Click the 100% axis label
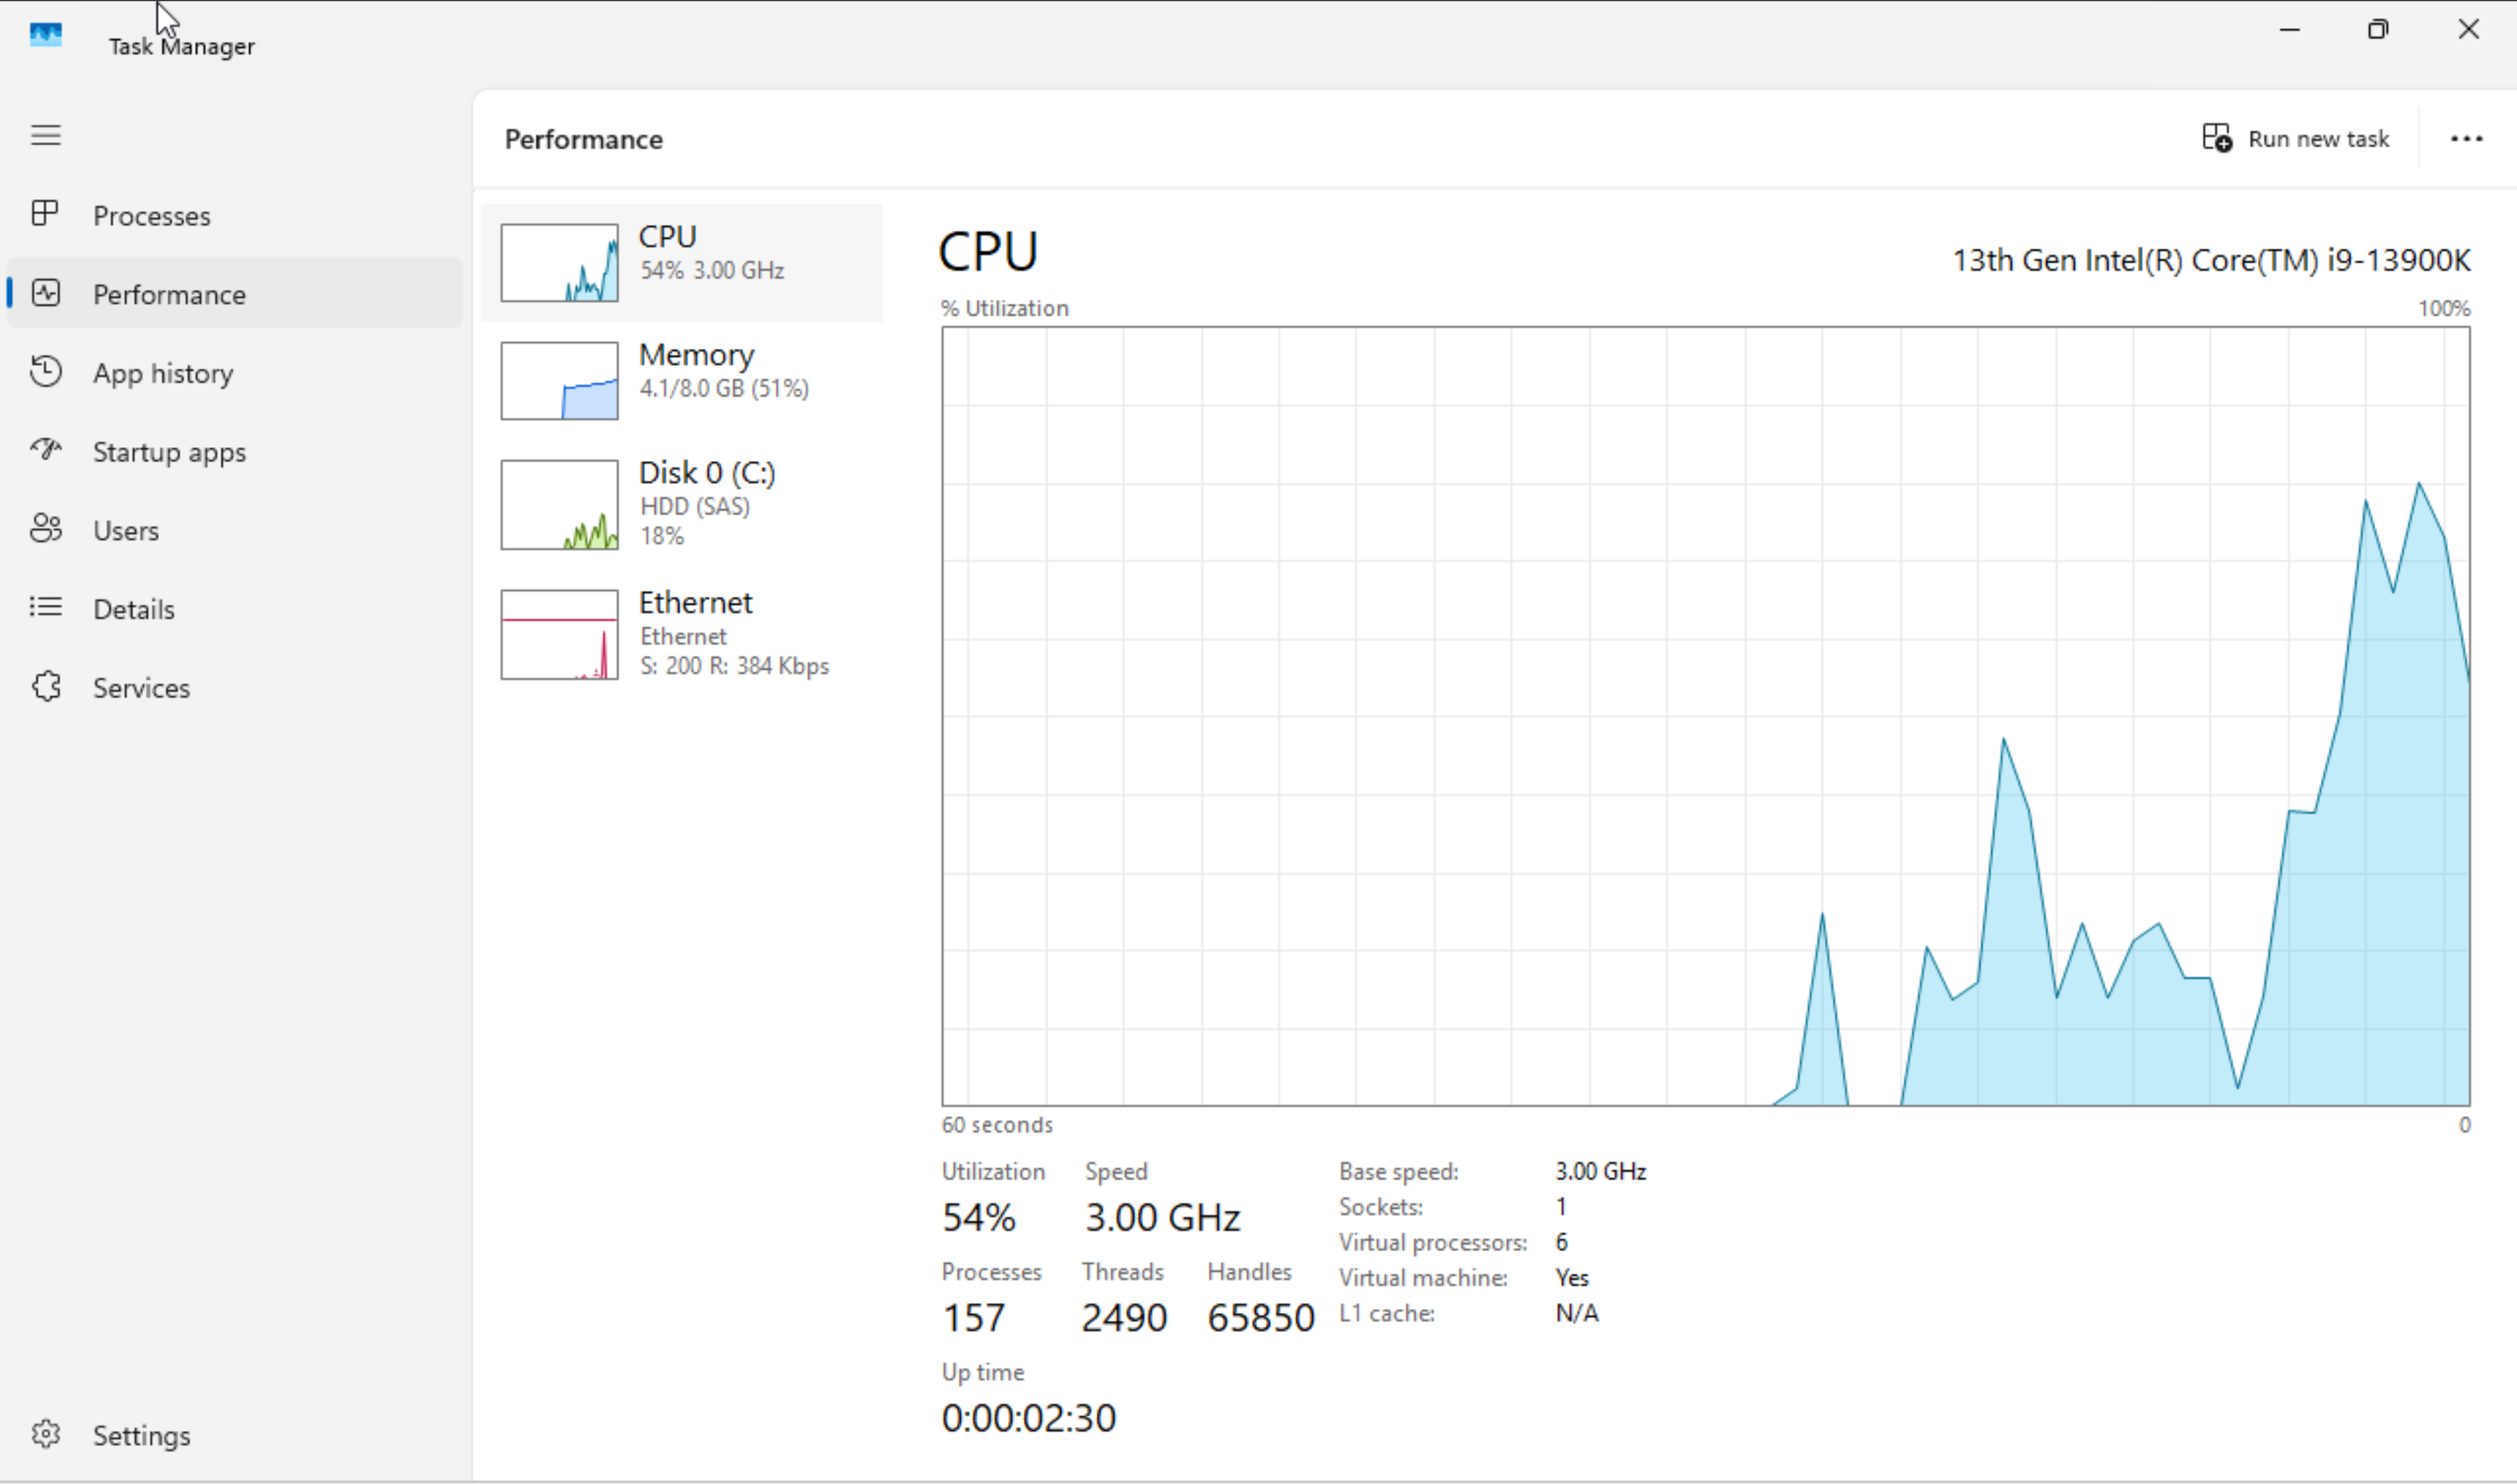Image resolution: width=2517 pixels, height=1484 pixels. click(2444, 309)
